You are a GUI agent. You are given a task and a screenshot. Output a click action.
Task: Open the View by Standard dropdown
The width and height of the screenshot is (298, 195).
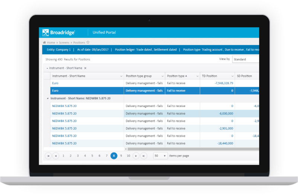tap(245, 59)
